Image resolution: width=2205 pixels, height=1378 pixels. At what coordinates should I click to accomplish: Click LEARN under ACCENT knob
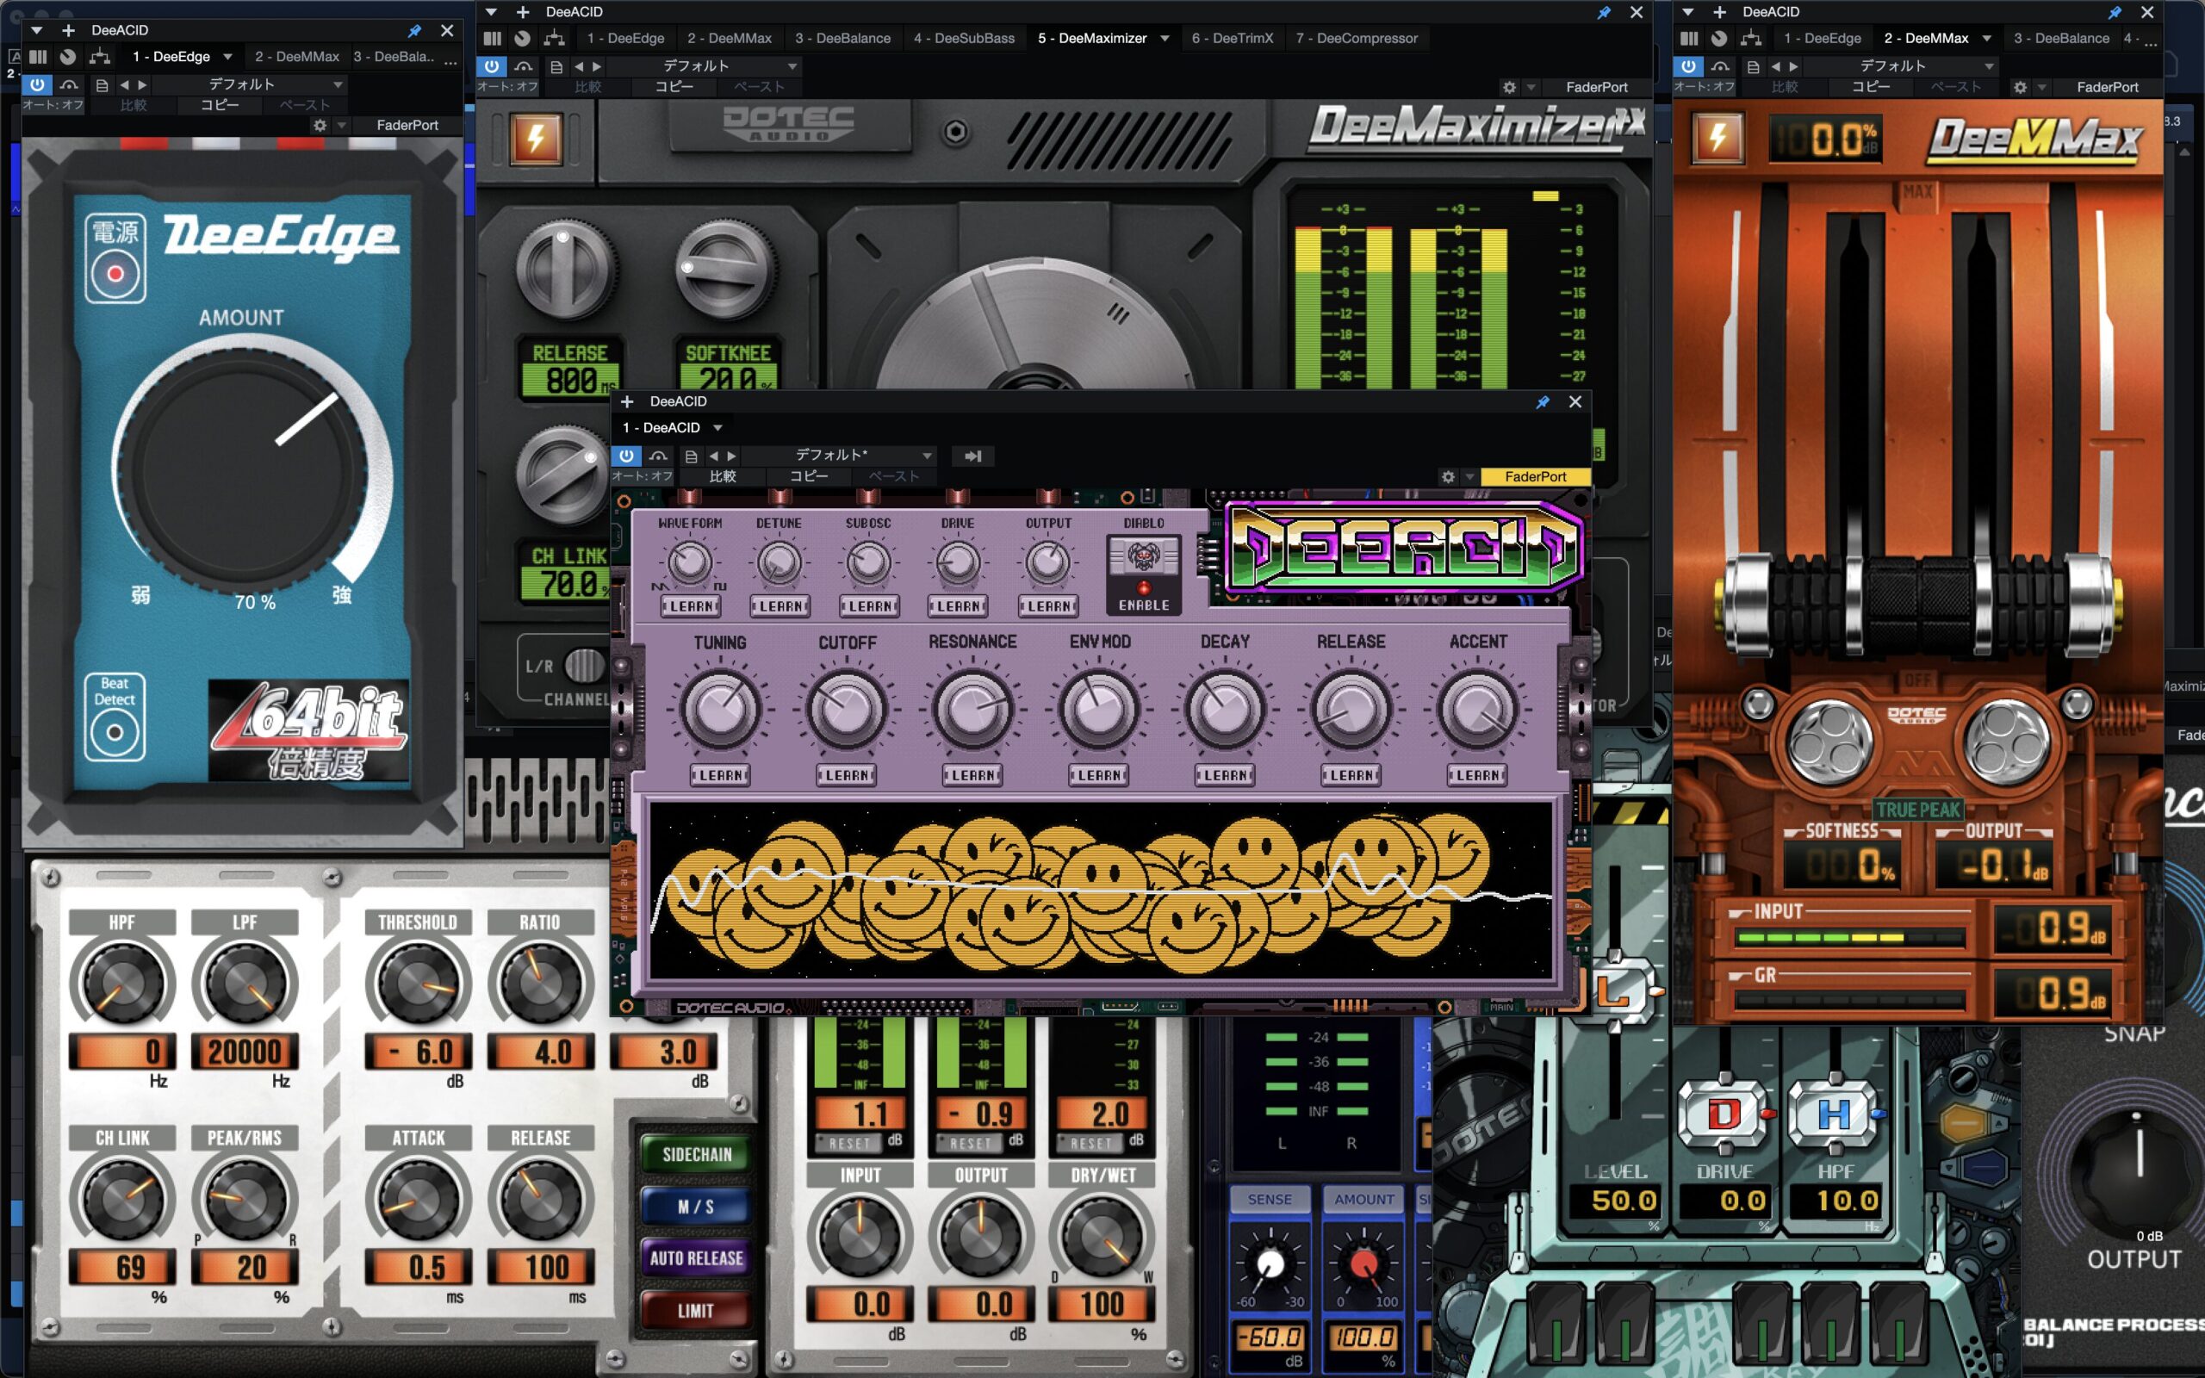pos(1477,776)
